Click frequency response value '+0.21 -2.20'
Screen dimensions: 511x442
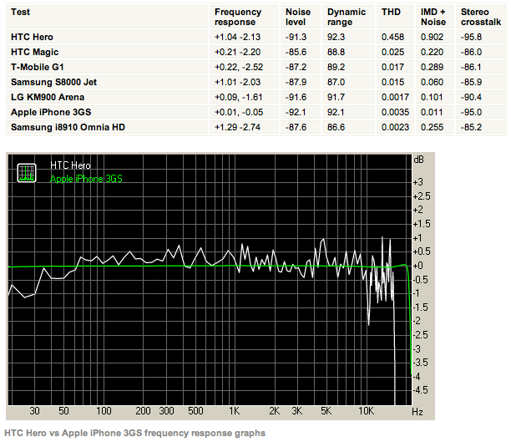(x=238, y=52)
